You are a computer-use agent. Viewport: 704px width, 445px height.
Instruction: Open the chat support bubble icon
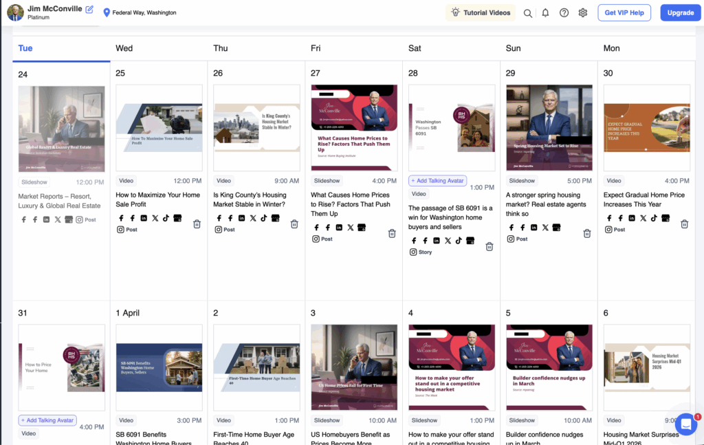[685, 424]
